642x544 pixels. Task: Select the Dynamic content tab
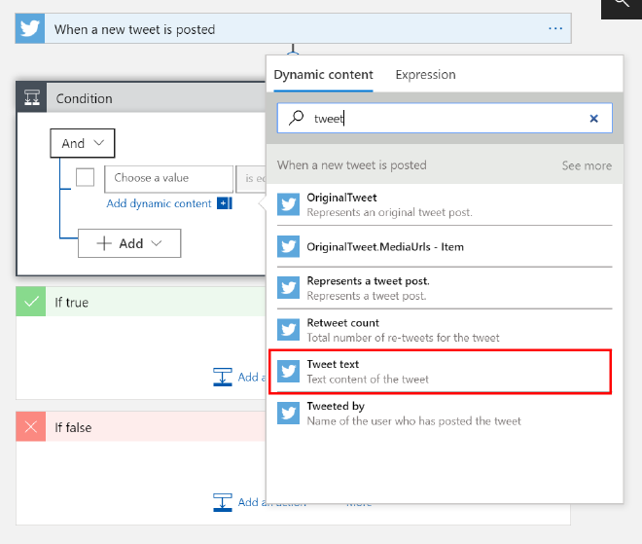(322, 75)
